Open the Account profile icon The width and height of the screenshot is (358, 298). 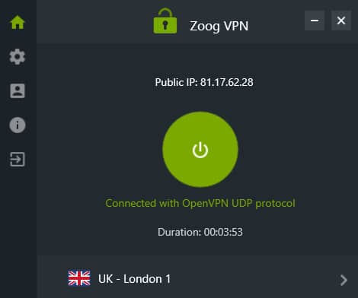point(18,90)
